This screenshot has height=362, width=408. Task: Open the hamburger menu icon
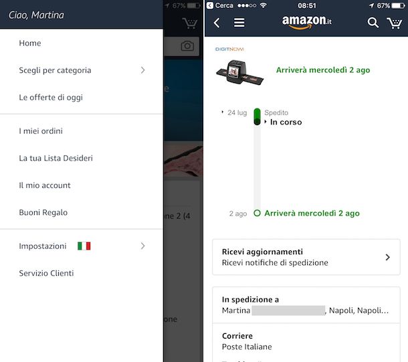239,23
